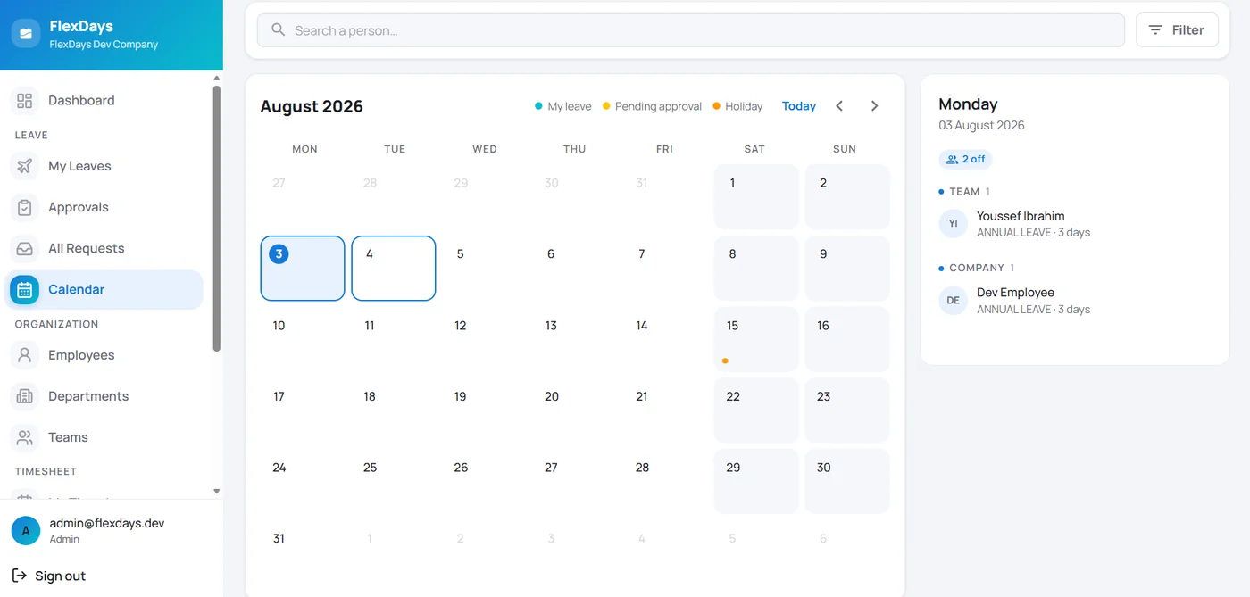This screenshot has width=1250, height=597.
Task: Click the orange holiday dot on 15
Action: tap(725, 361)
